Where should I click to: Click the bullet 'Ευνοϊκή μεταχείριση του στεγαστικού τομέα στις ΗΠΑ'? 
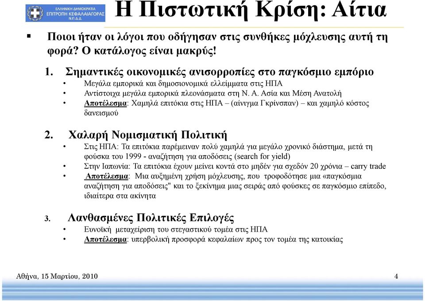click(x=176, y=229)
